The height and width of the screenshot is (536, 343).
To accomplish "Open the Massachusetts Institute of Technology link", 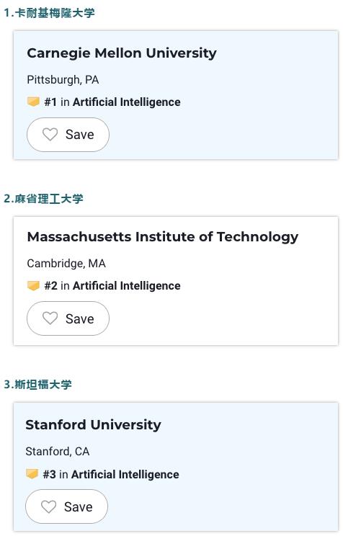I will [163, 237].
